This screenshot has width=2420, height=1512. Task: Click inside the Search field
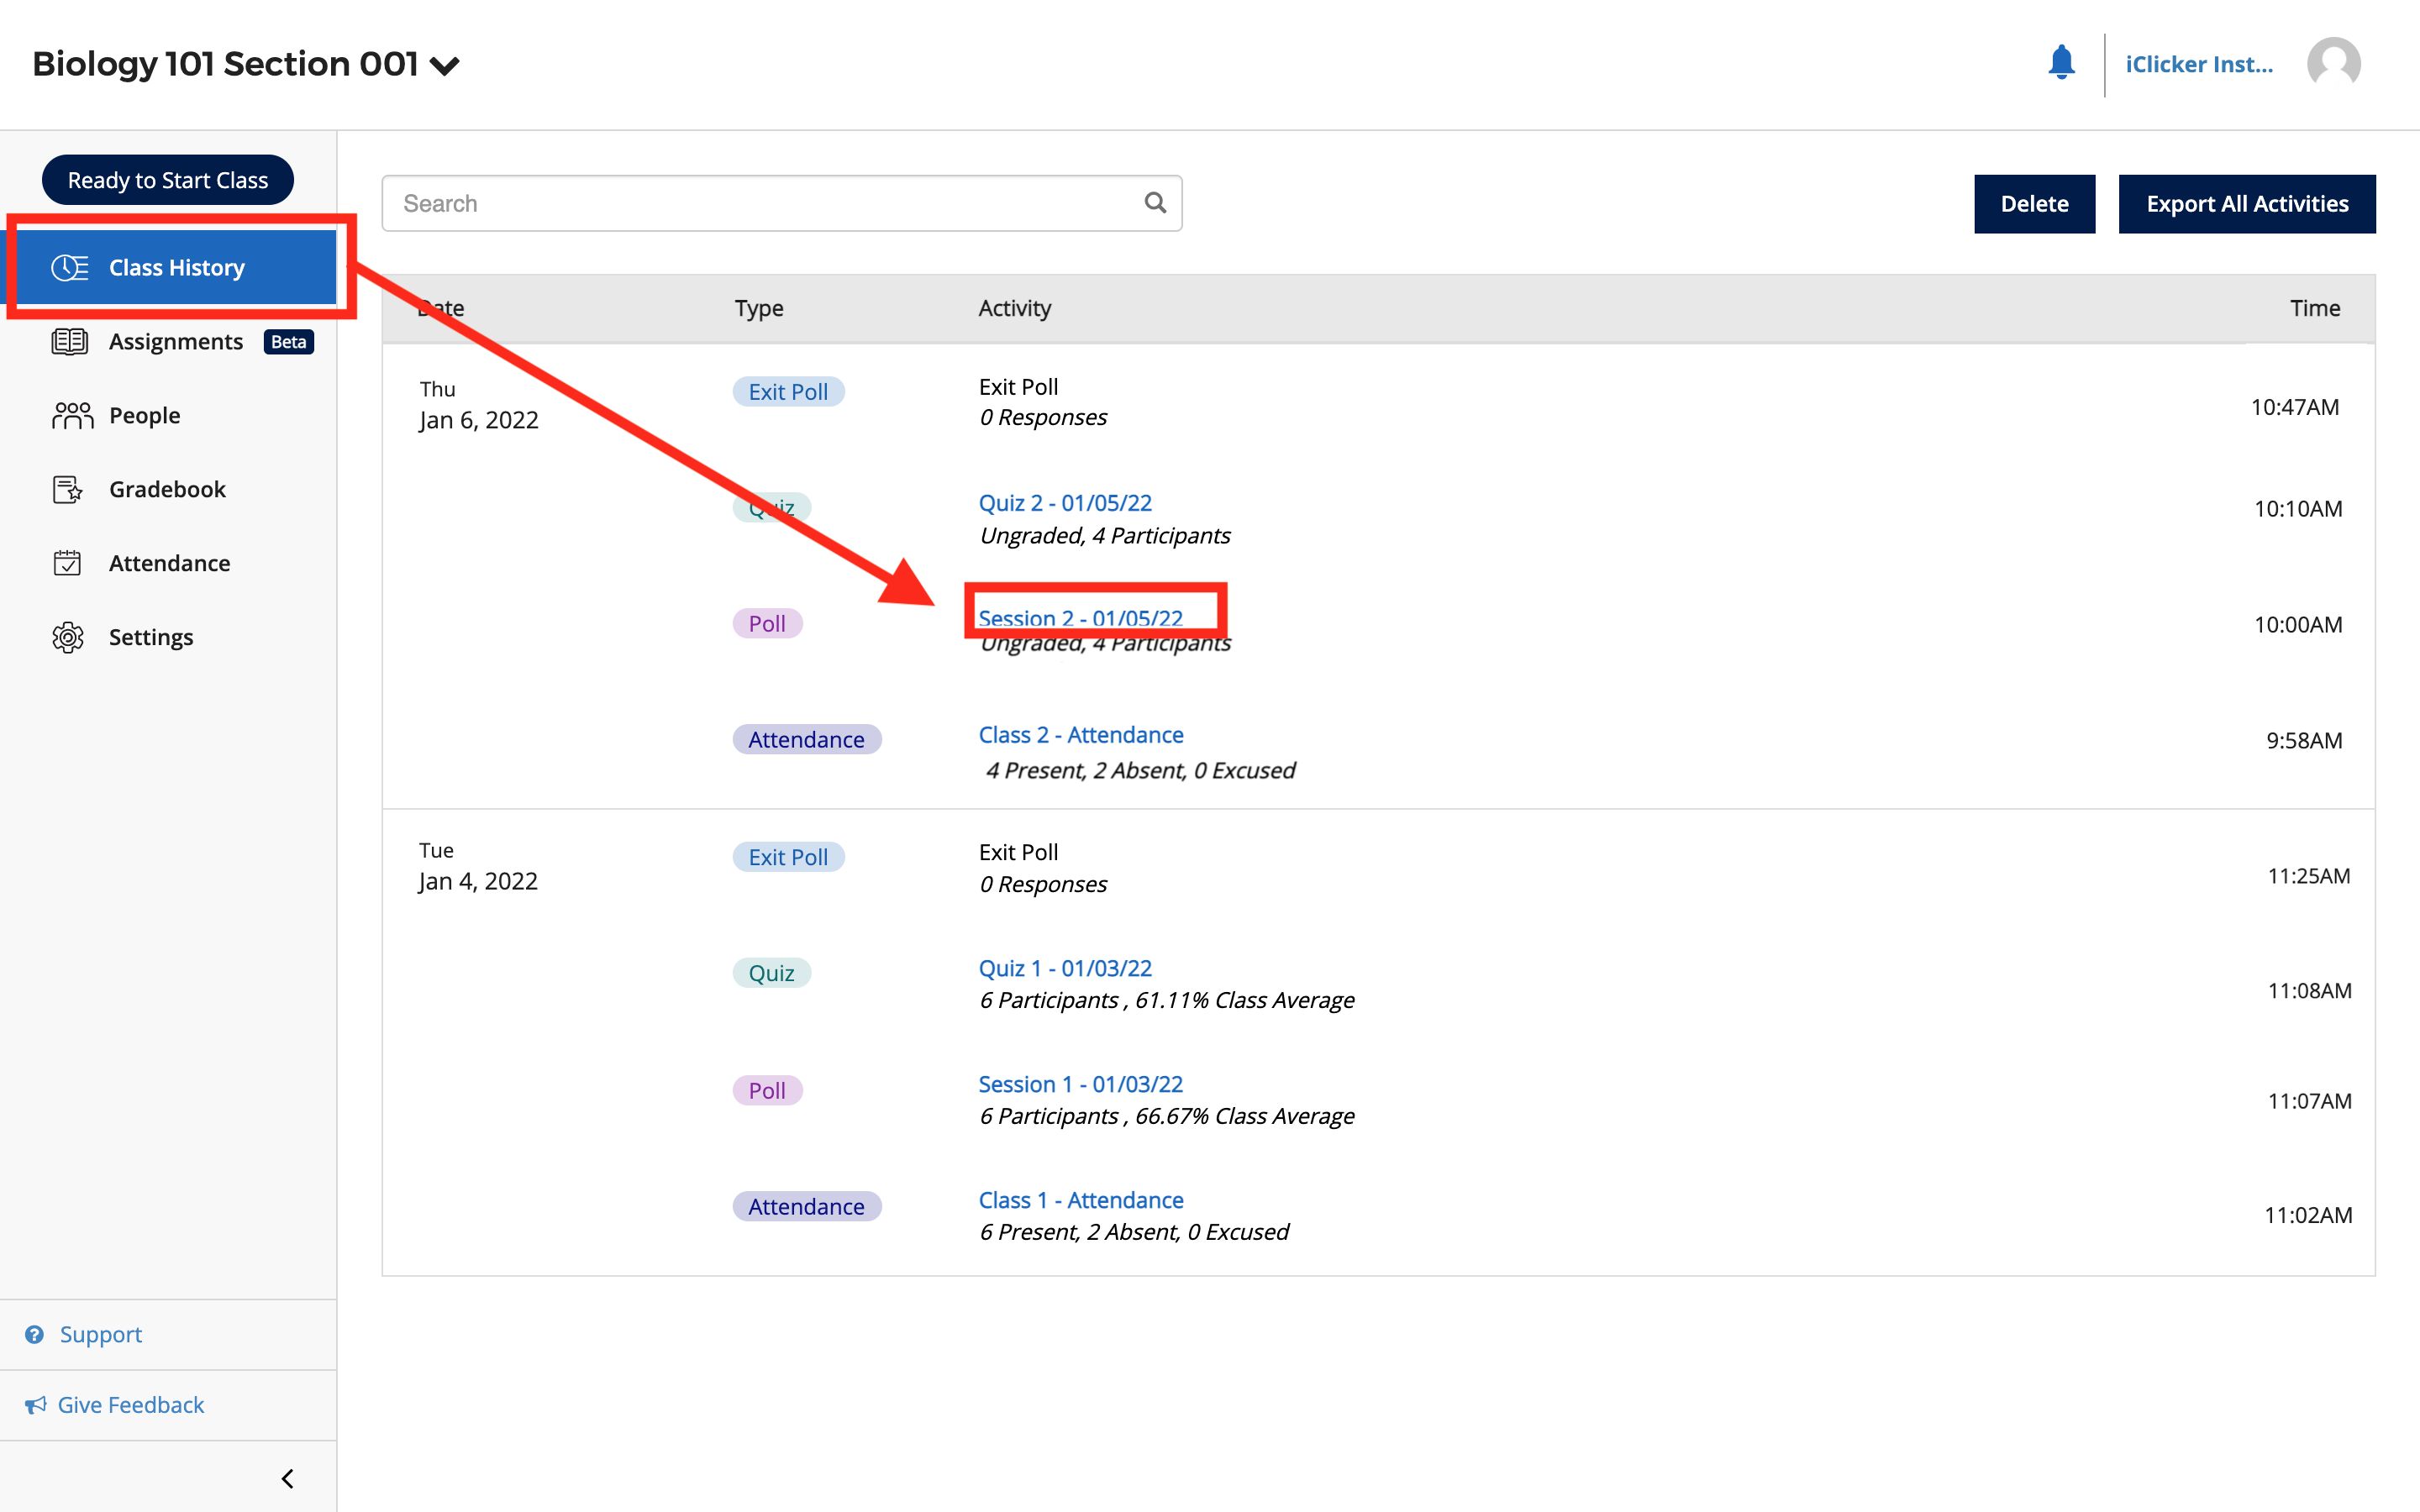[x=700, y=202]
